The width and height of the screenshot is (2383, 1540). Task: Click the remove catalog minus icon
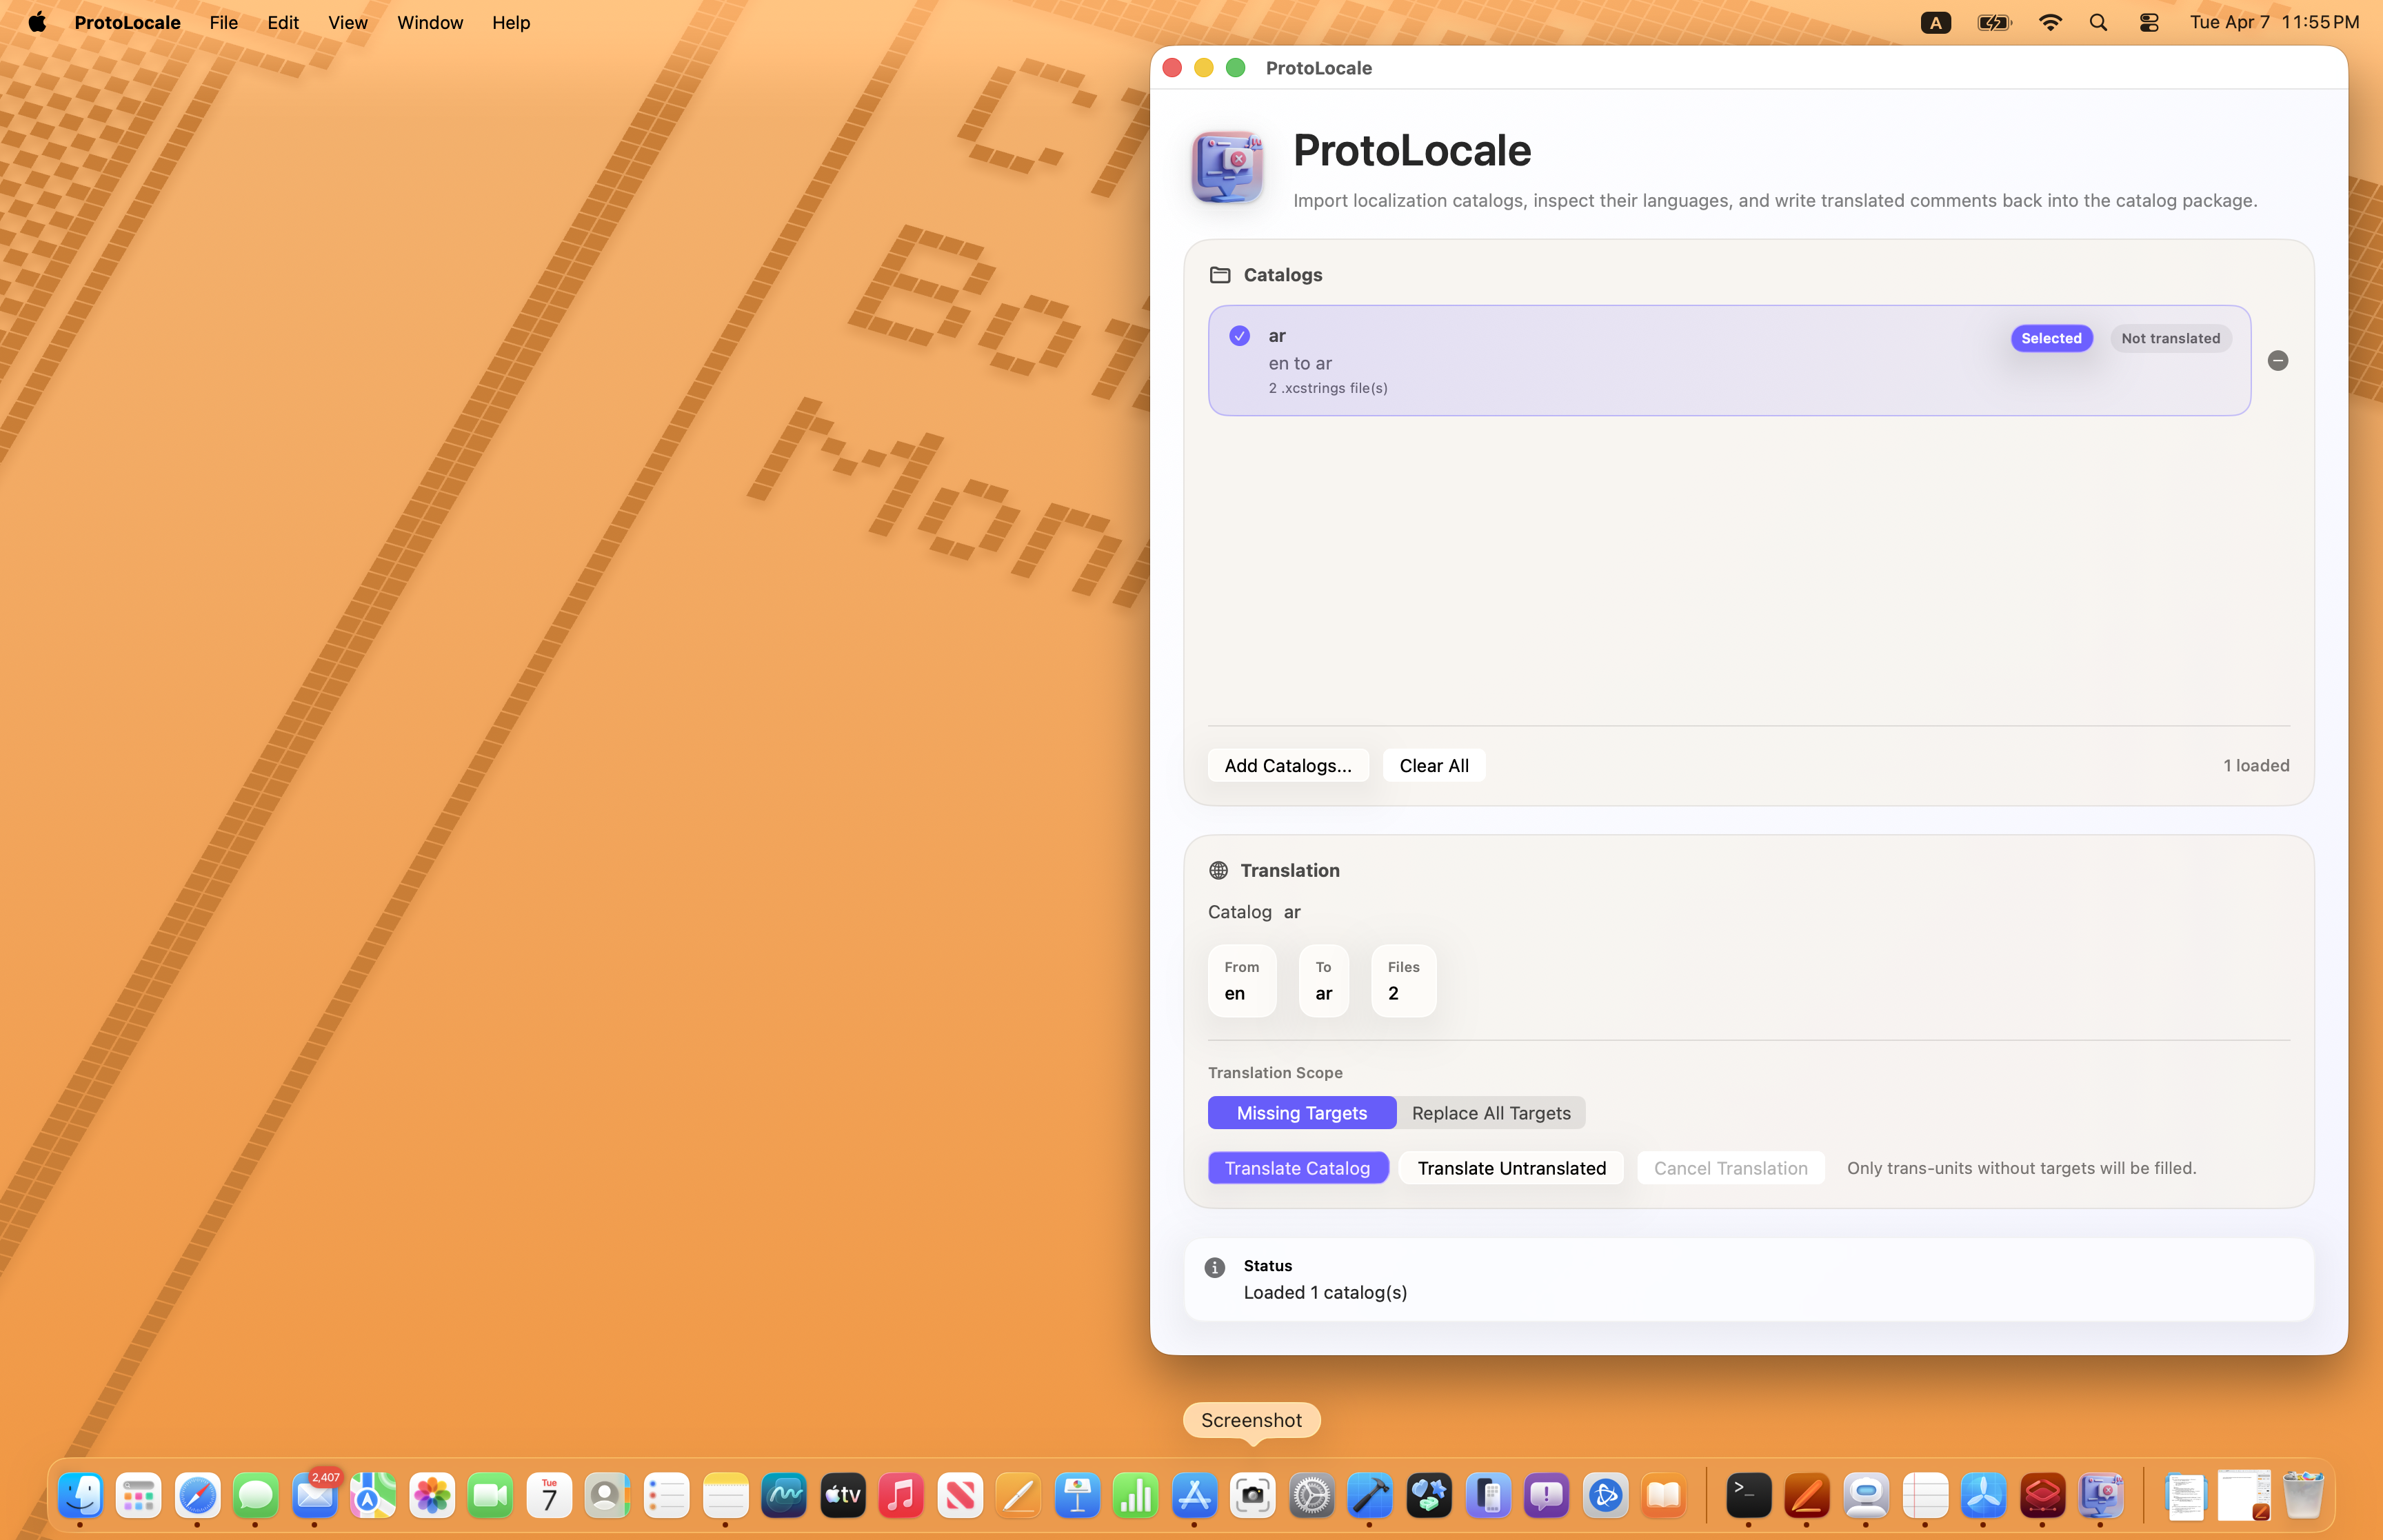point(2277,361)
